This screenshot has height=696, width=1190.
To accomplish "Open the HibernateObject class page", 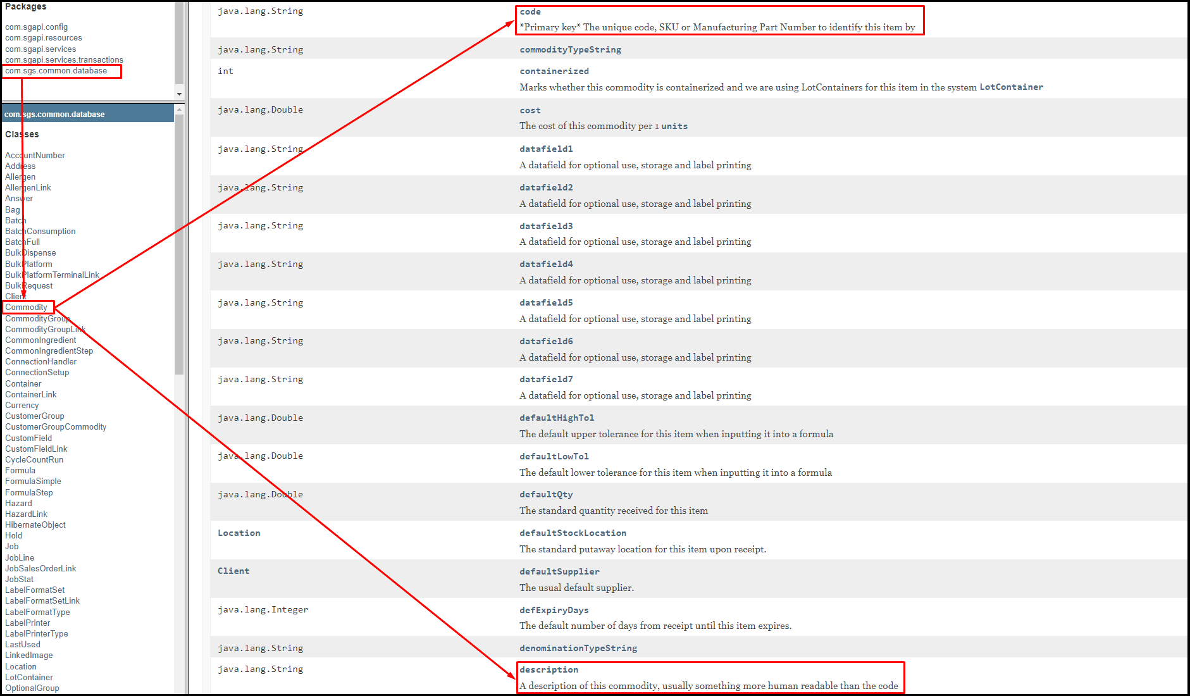I will click(35, 525).
